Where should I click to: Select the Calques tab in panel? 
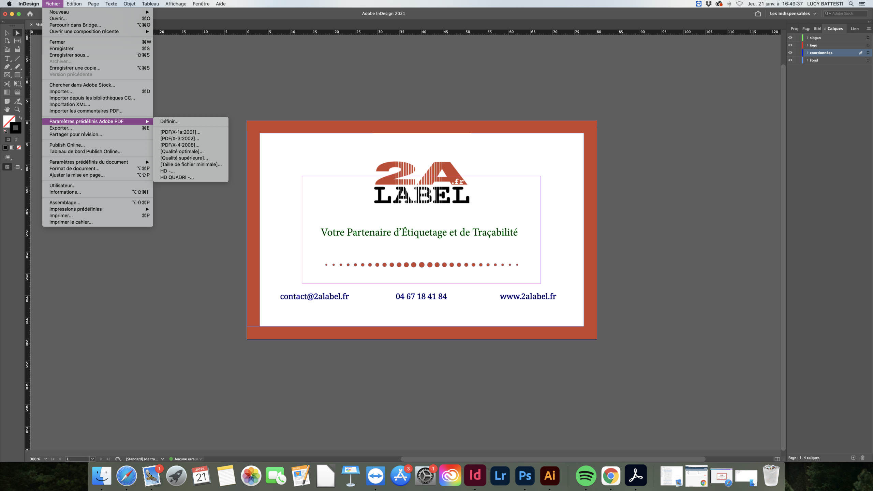click(x=835, y=28)
